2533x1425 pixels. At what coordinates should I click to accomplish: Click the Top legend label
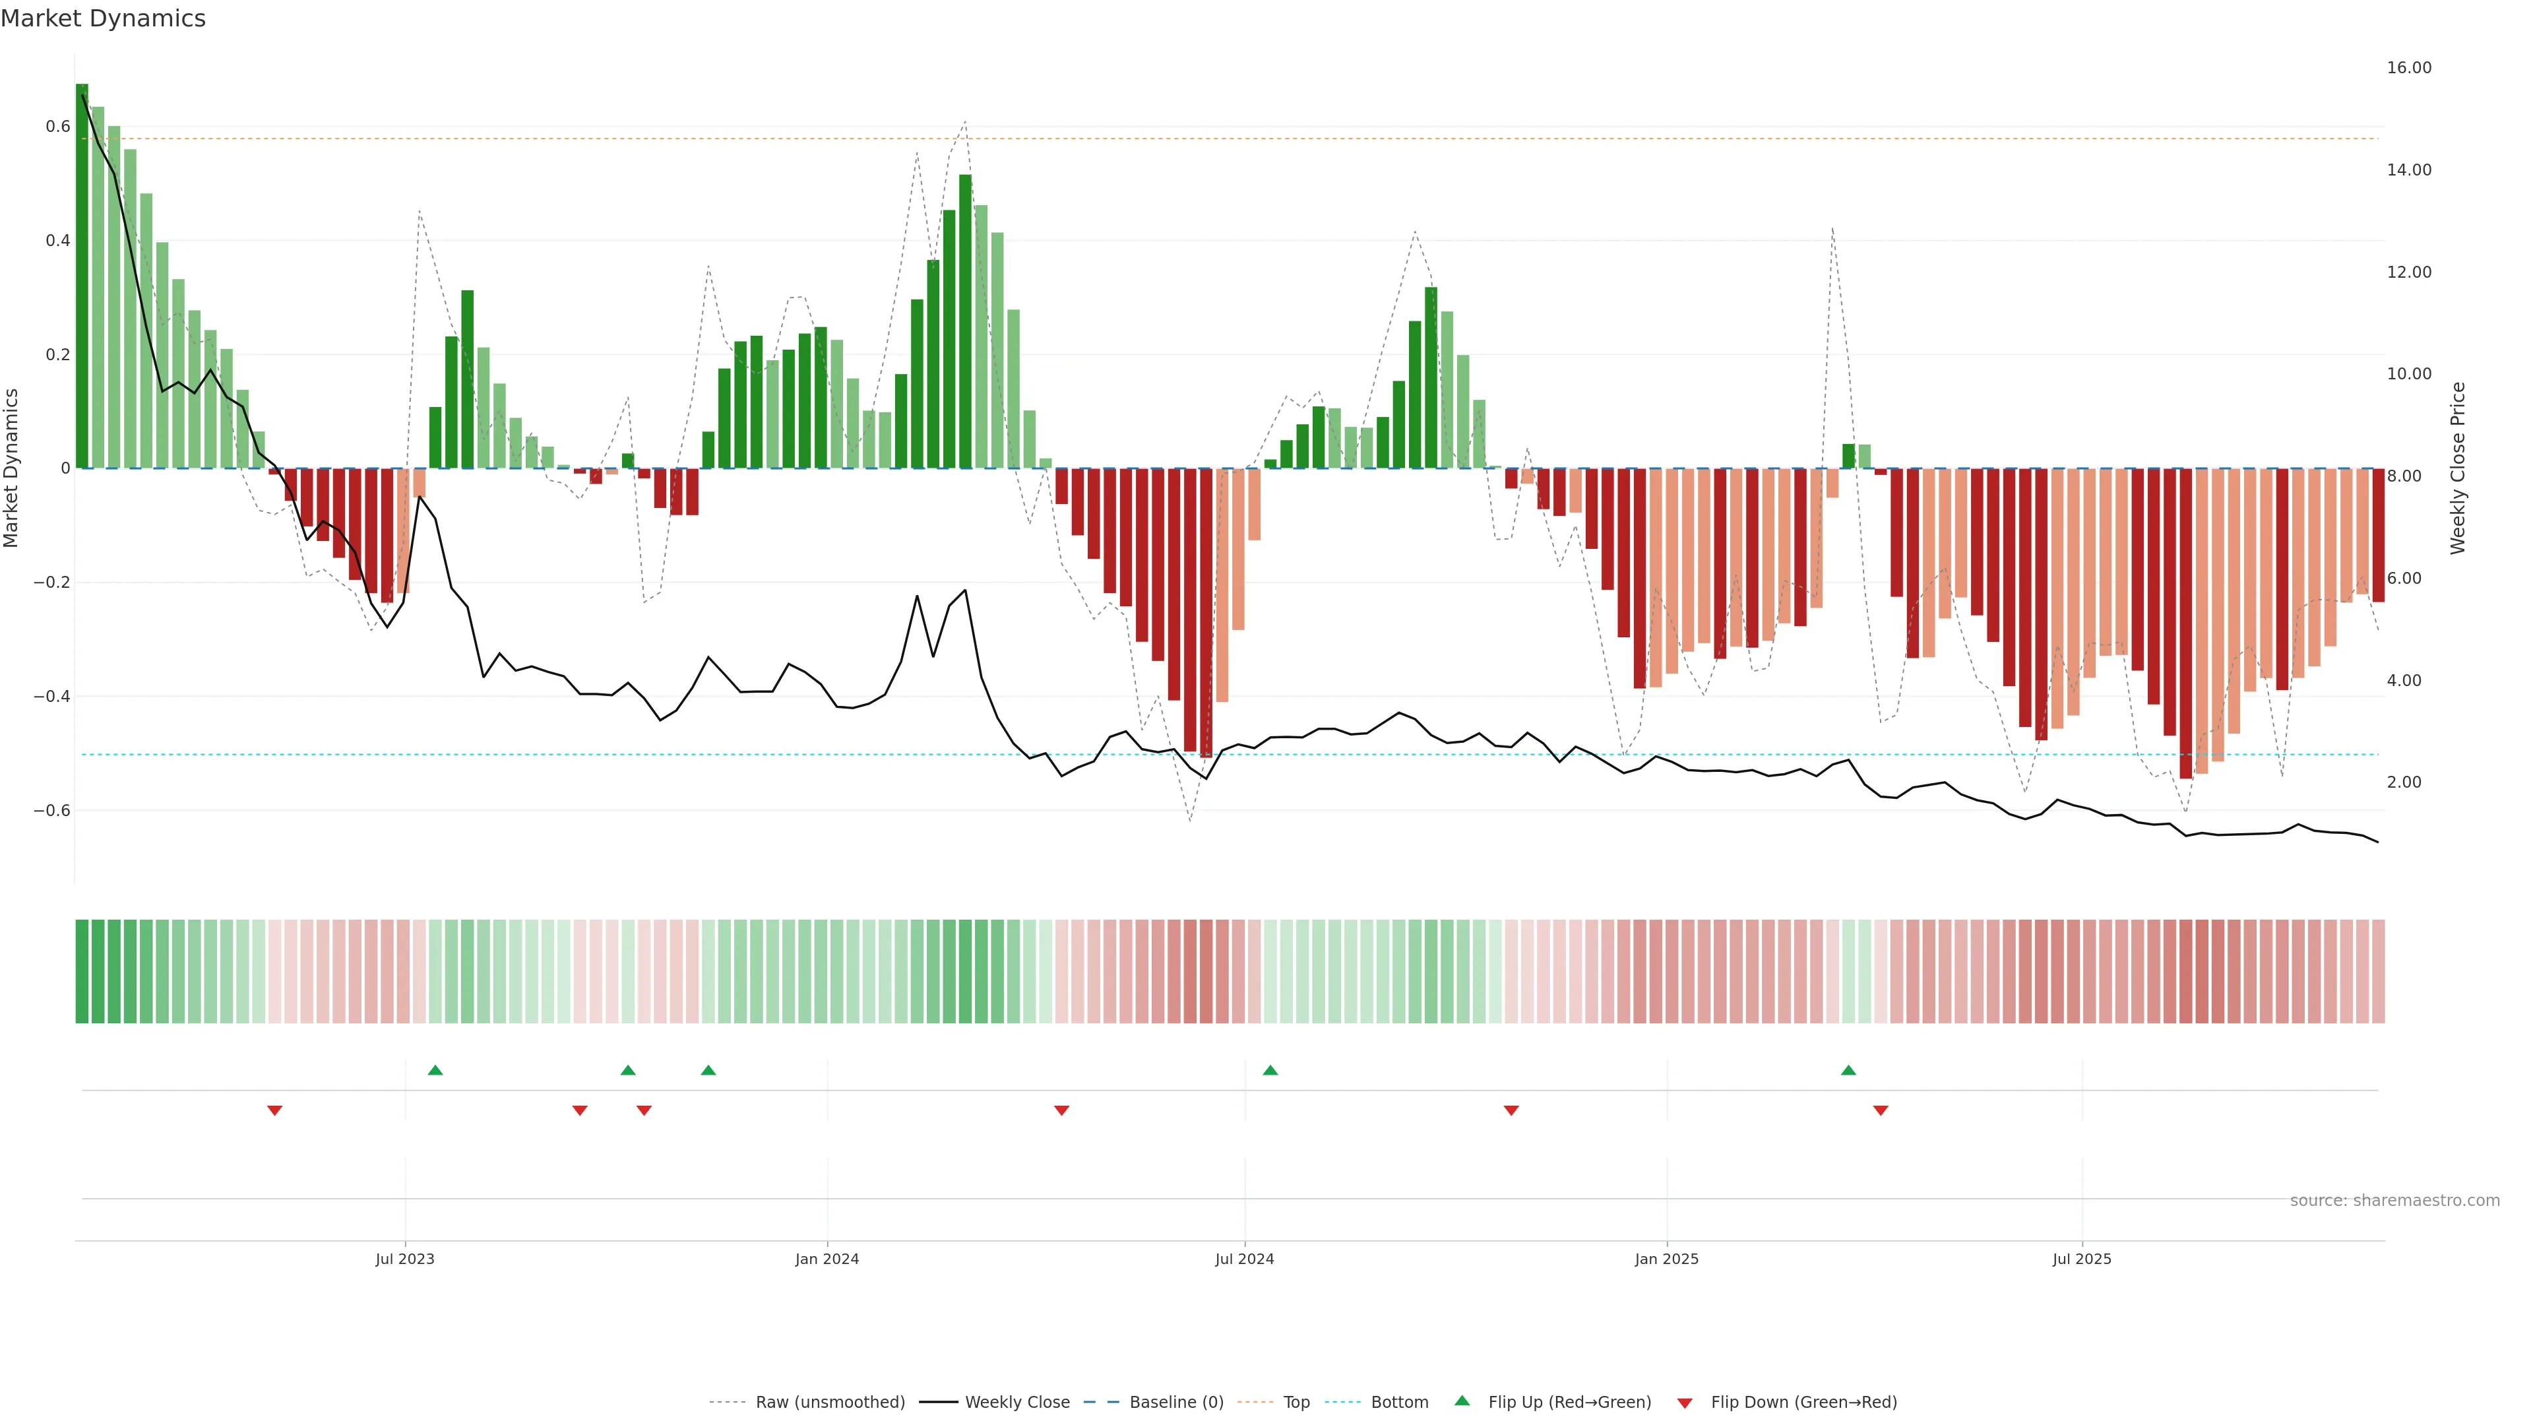(1296, 1403)
